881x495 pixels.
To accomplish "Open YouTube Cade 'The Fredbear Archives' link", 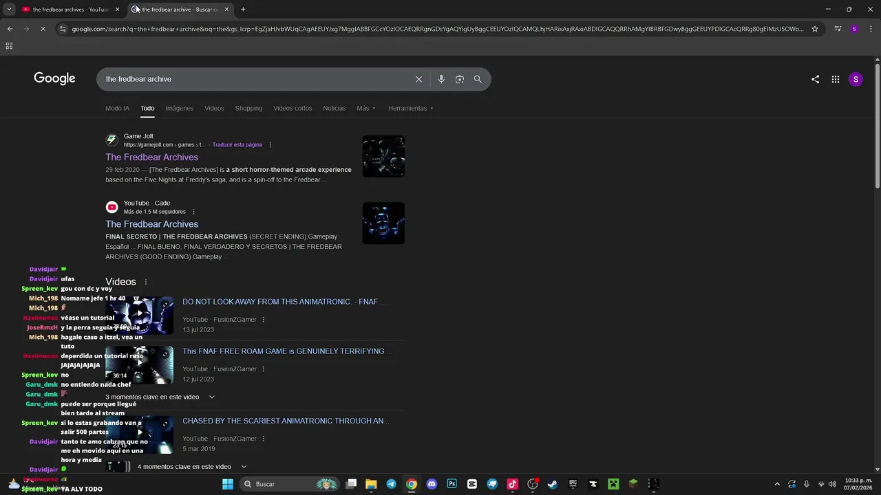I will click(151, 224).
